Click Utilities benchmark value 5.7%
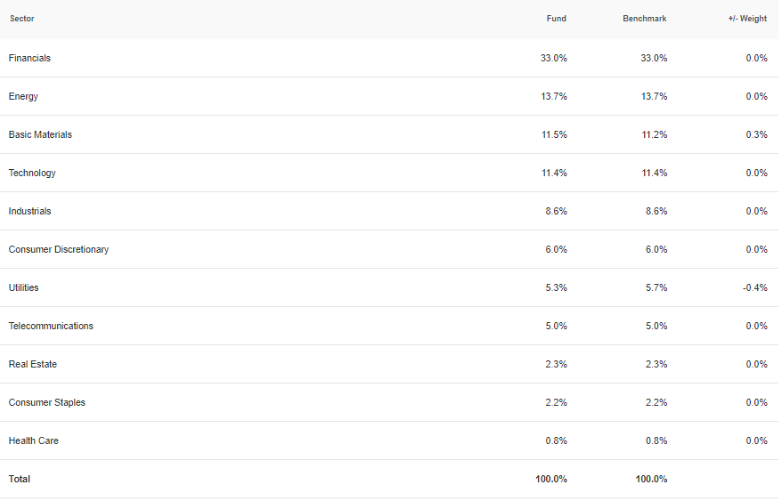This screenshot has width=782, height=501. coord(656,287)
